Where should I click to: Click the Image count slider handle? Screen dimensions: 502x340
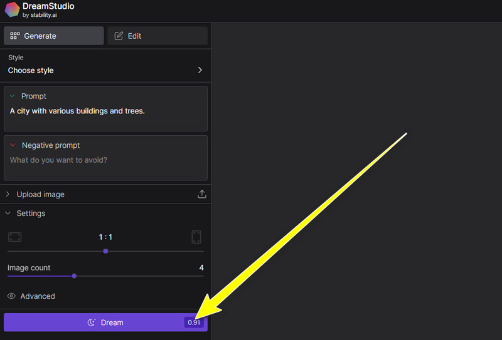tap(74, 276)
